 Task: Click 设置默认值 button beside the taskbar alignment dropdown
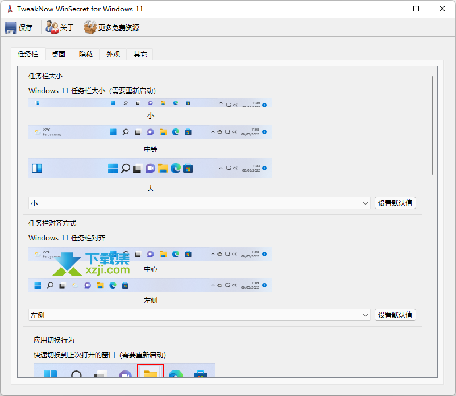pos(395,315)
